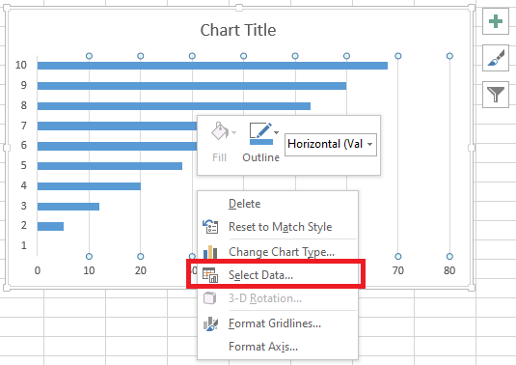Click horizontal axis label 80

click(449, 270)
